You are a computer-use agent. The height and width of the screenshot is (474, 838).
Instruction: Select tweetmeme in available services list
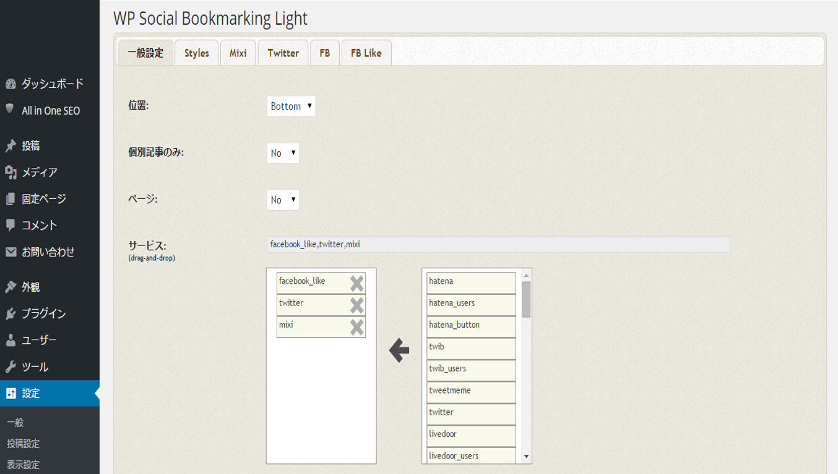point(471,392)
